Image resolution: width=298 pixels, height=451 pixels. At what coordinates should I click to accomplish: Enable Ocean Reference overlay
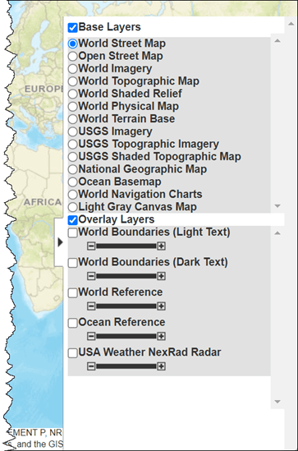[73, 323]
